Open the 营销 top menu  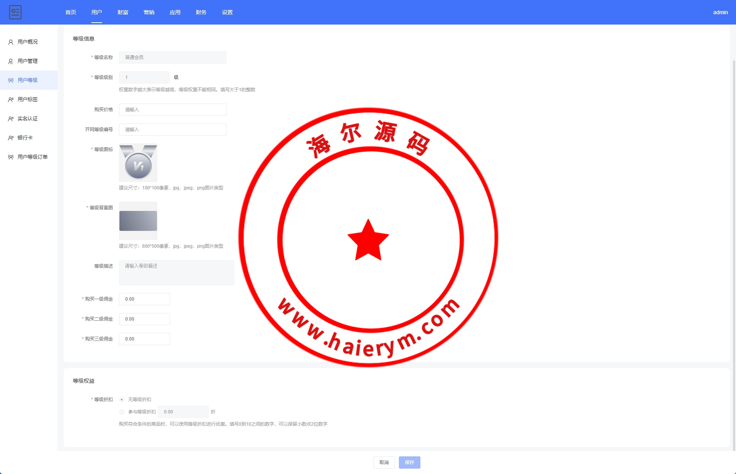[149, 12]
